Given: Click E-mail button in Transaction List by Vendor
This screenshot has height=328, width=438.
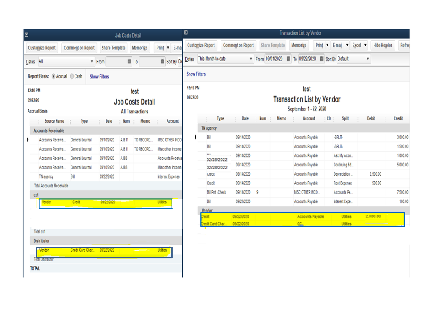Looking at the screenshot, I should [x=338, y=46].
